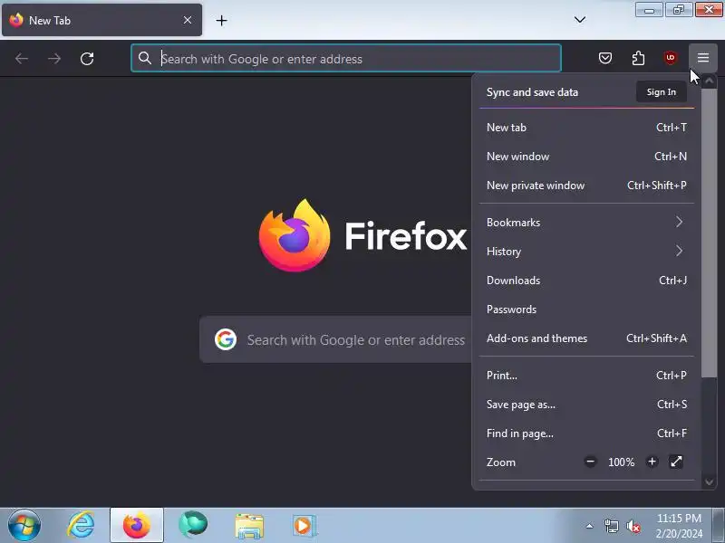Open Passwords from the menu
The width and height of the screenshot is (725, 543).
(x=586, y=310)
